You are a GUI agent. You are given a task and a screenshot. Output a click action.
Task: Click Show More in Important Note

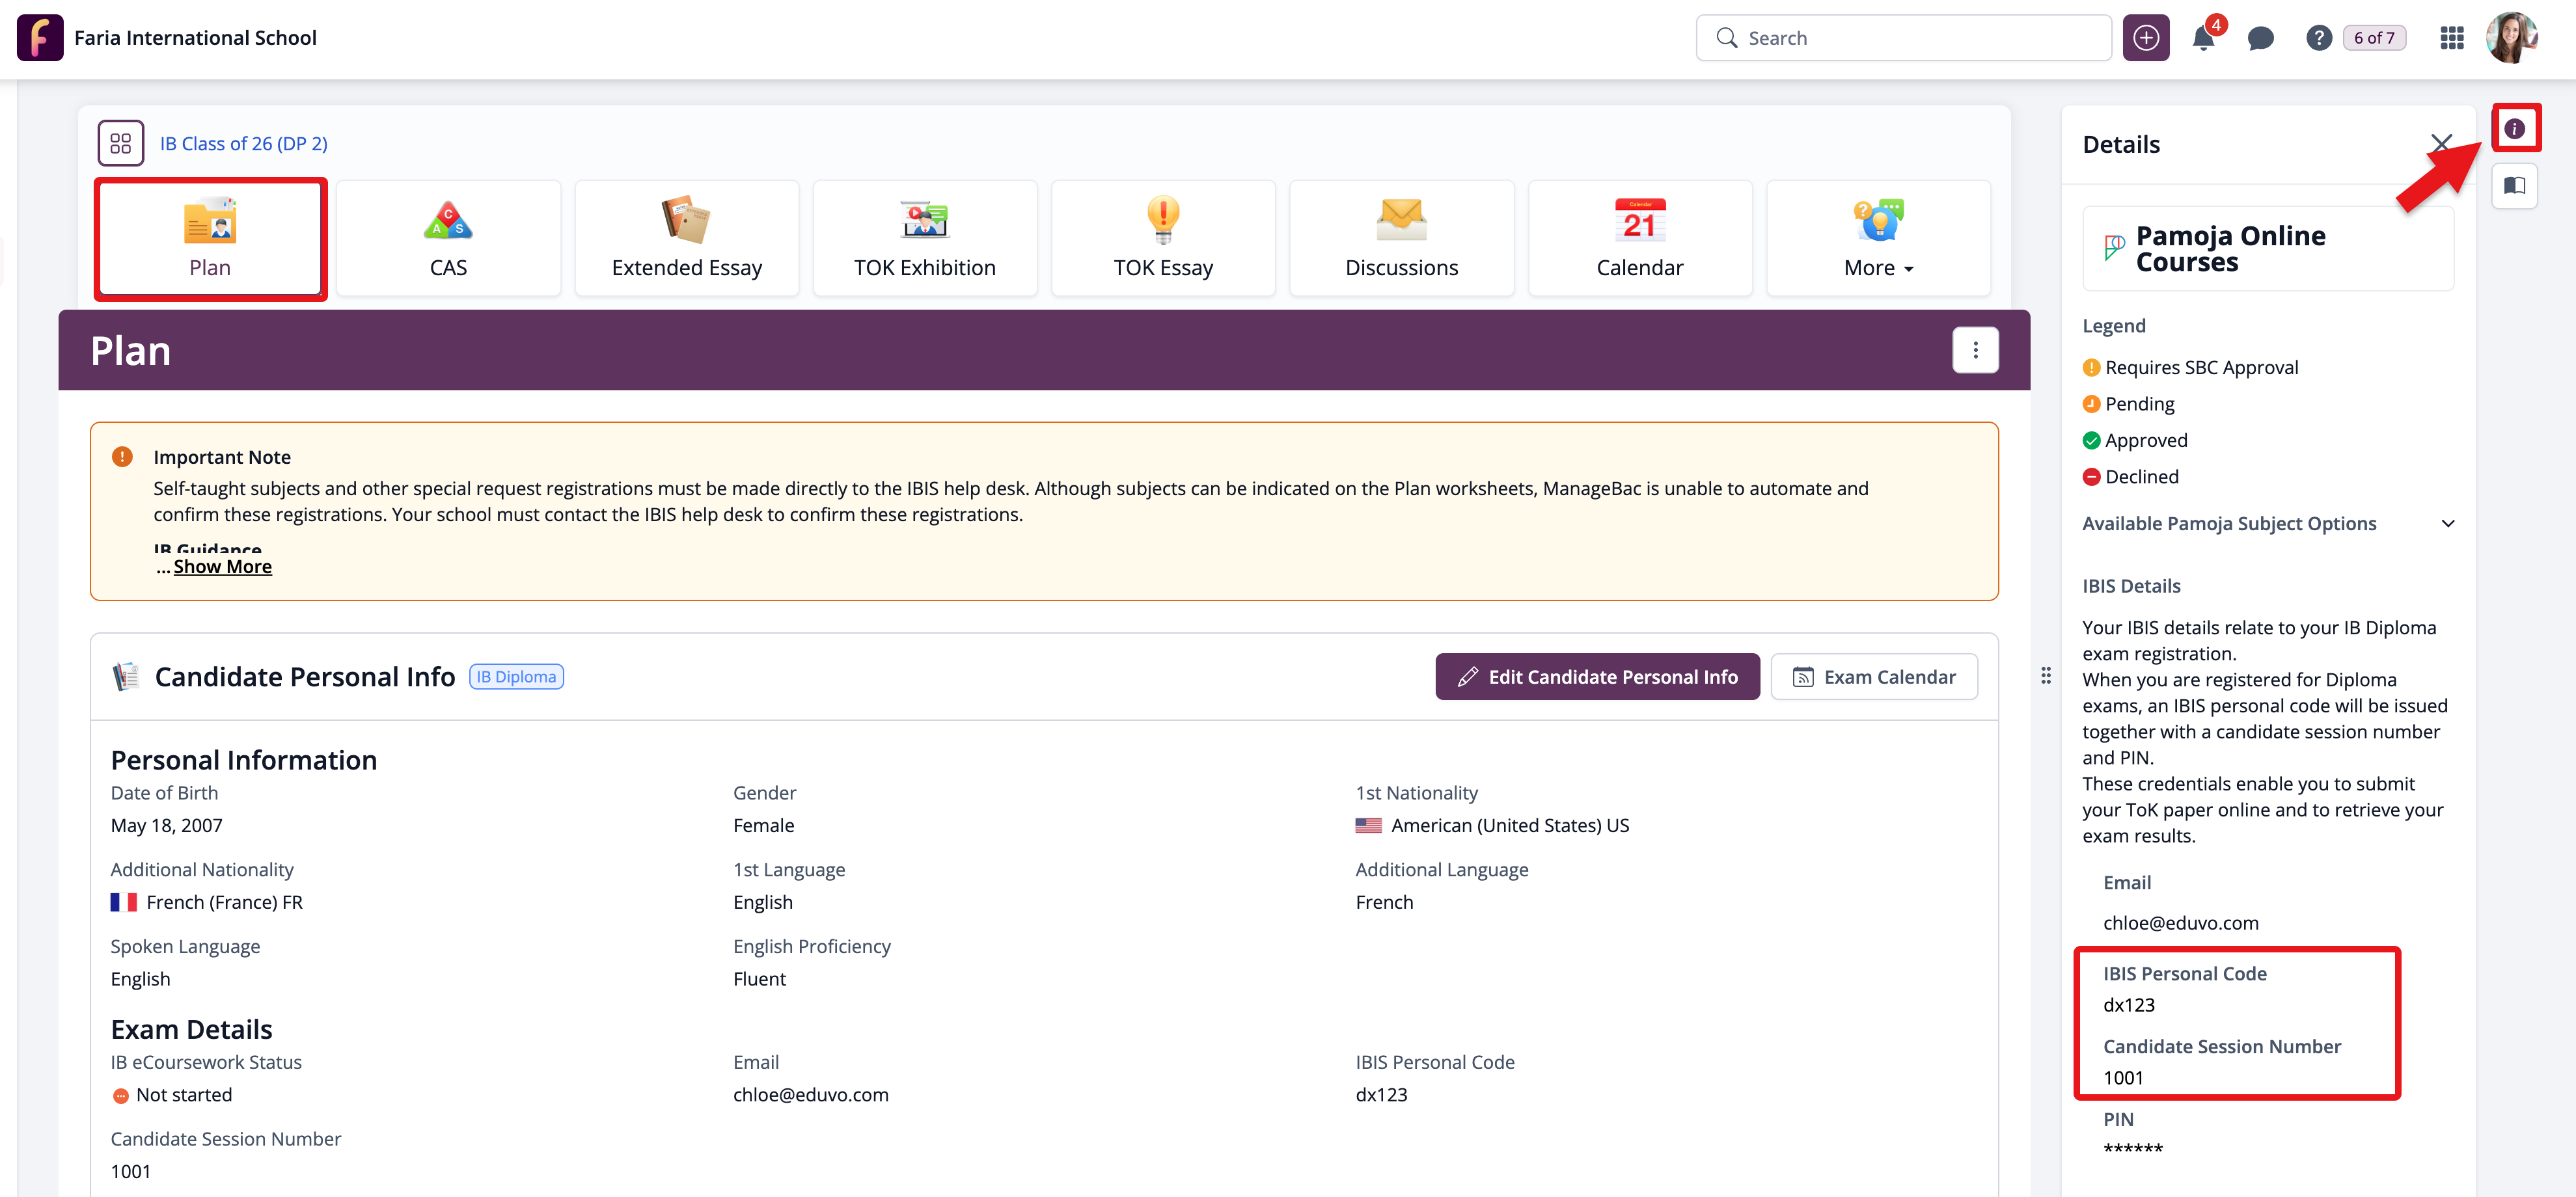[x=222, y=567]
